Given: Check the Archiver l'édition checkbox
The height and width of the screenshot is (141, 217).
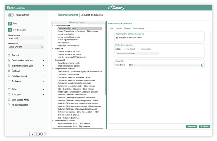Looking at the screenshot, I should pos(116,46).
